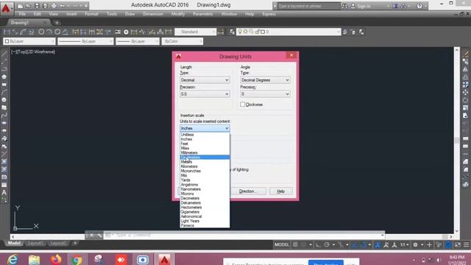The width and height of the screenshot is (471, 265).
Task: Click the help question mark icon
Action: (419, 6)
